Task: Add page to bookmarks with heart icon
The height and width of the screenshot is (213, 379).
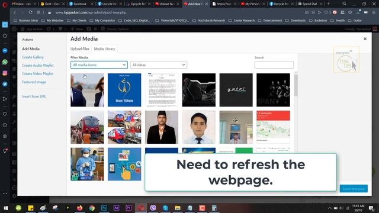Action: (x=326, y=12)
